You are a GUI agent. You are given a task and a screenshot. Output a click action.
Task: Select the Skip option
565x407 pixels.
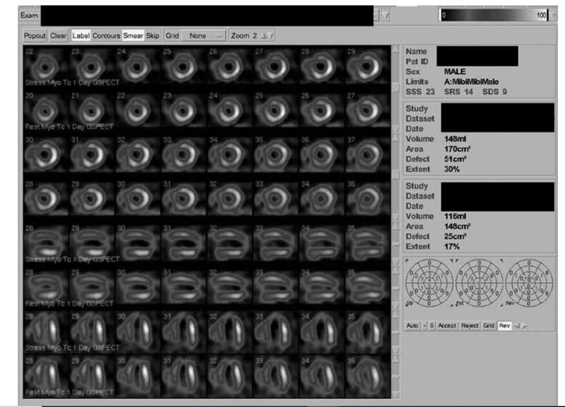[x=153, y=36]
